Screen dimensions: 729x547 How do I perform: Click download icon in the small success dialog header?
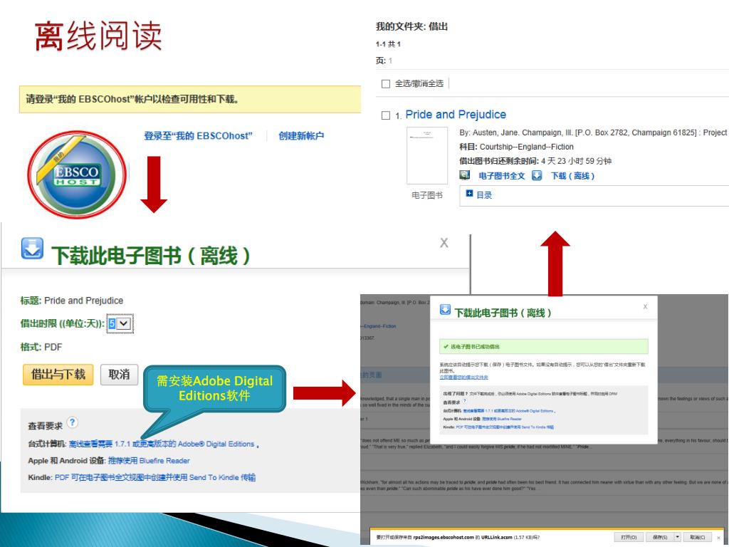(445, 310)
